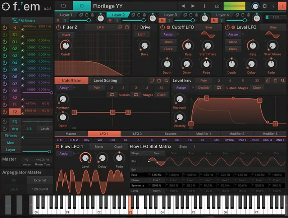Switch to the Sources tab
Screen dimensions: 288x218
(x=170, y=134)
